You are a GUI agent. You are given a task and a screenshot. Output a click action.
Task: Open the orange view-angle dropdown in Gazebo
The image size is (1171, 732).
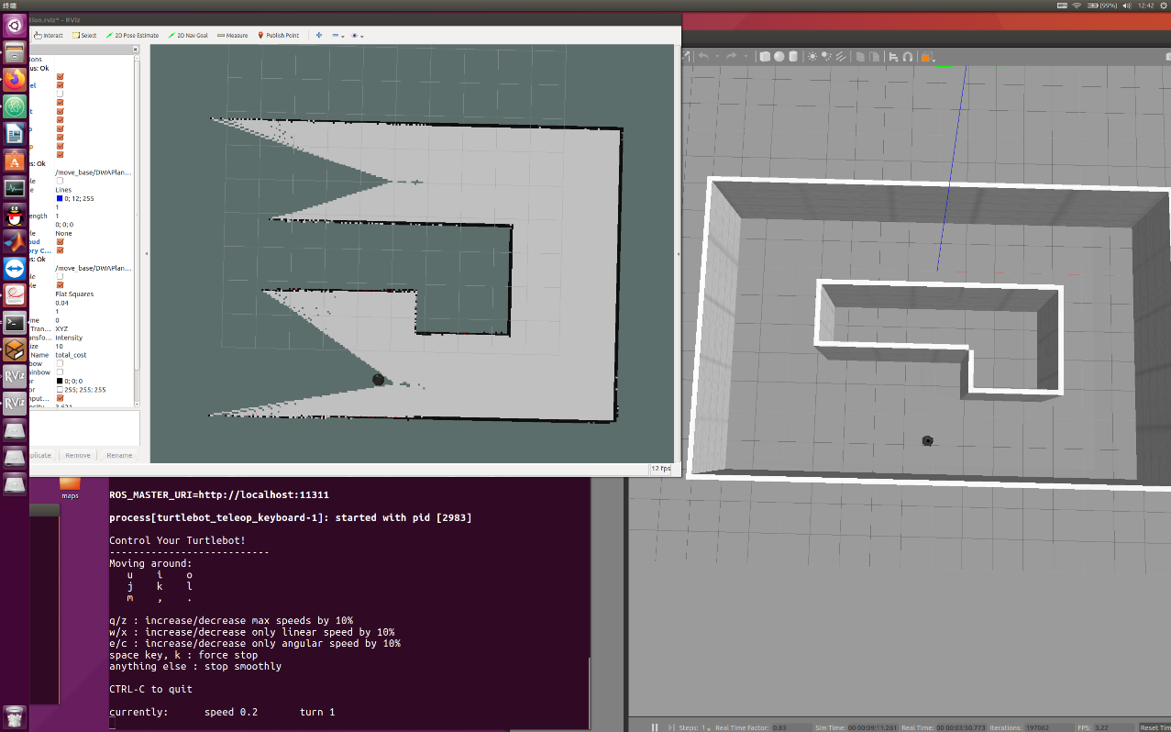[928, 57]
